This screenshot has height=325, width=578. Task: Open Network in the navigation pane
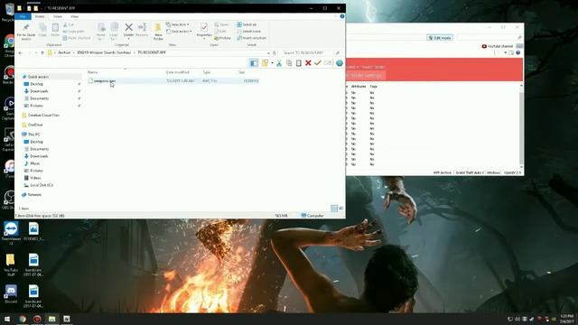[34, 195]
